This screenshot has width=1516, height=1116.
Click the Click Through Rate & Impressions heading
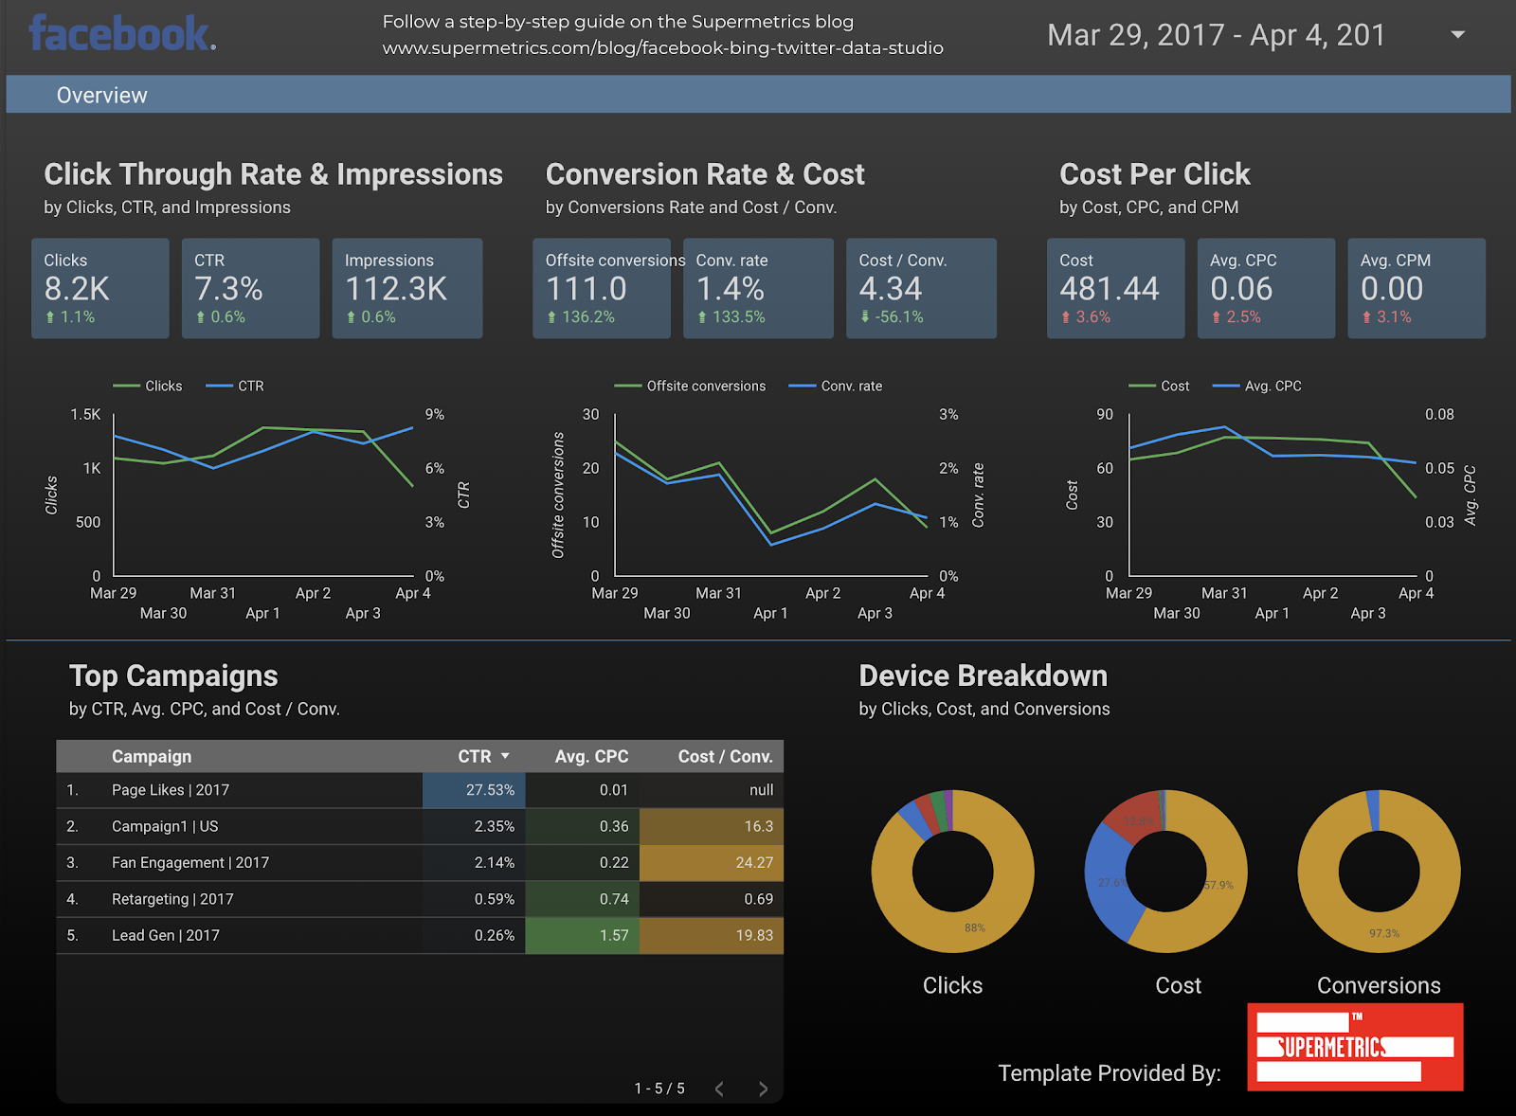tap(273, 174)
